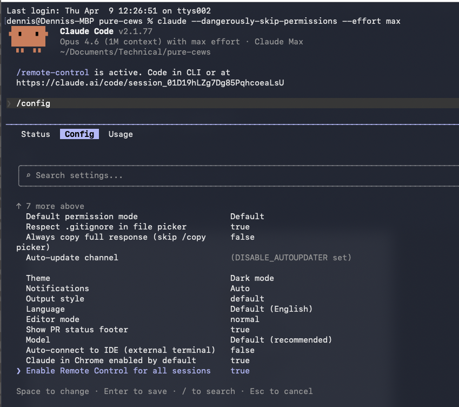Click the /remote-control link

52,72
